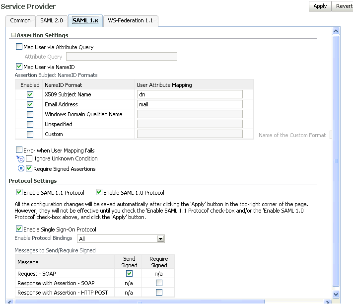Click the vertical scrollbar down arrow
This screenshot has height=304, width=353.
pyautogui.click(x=335, y=294)
